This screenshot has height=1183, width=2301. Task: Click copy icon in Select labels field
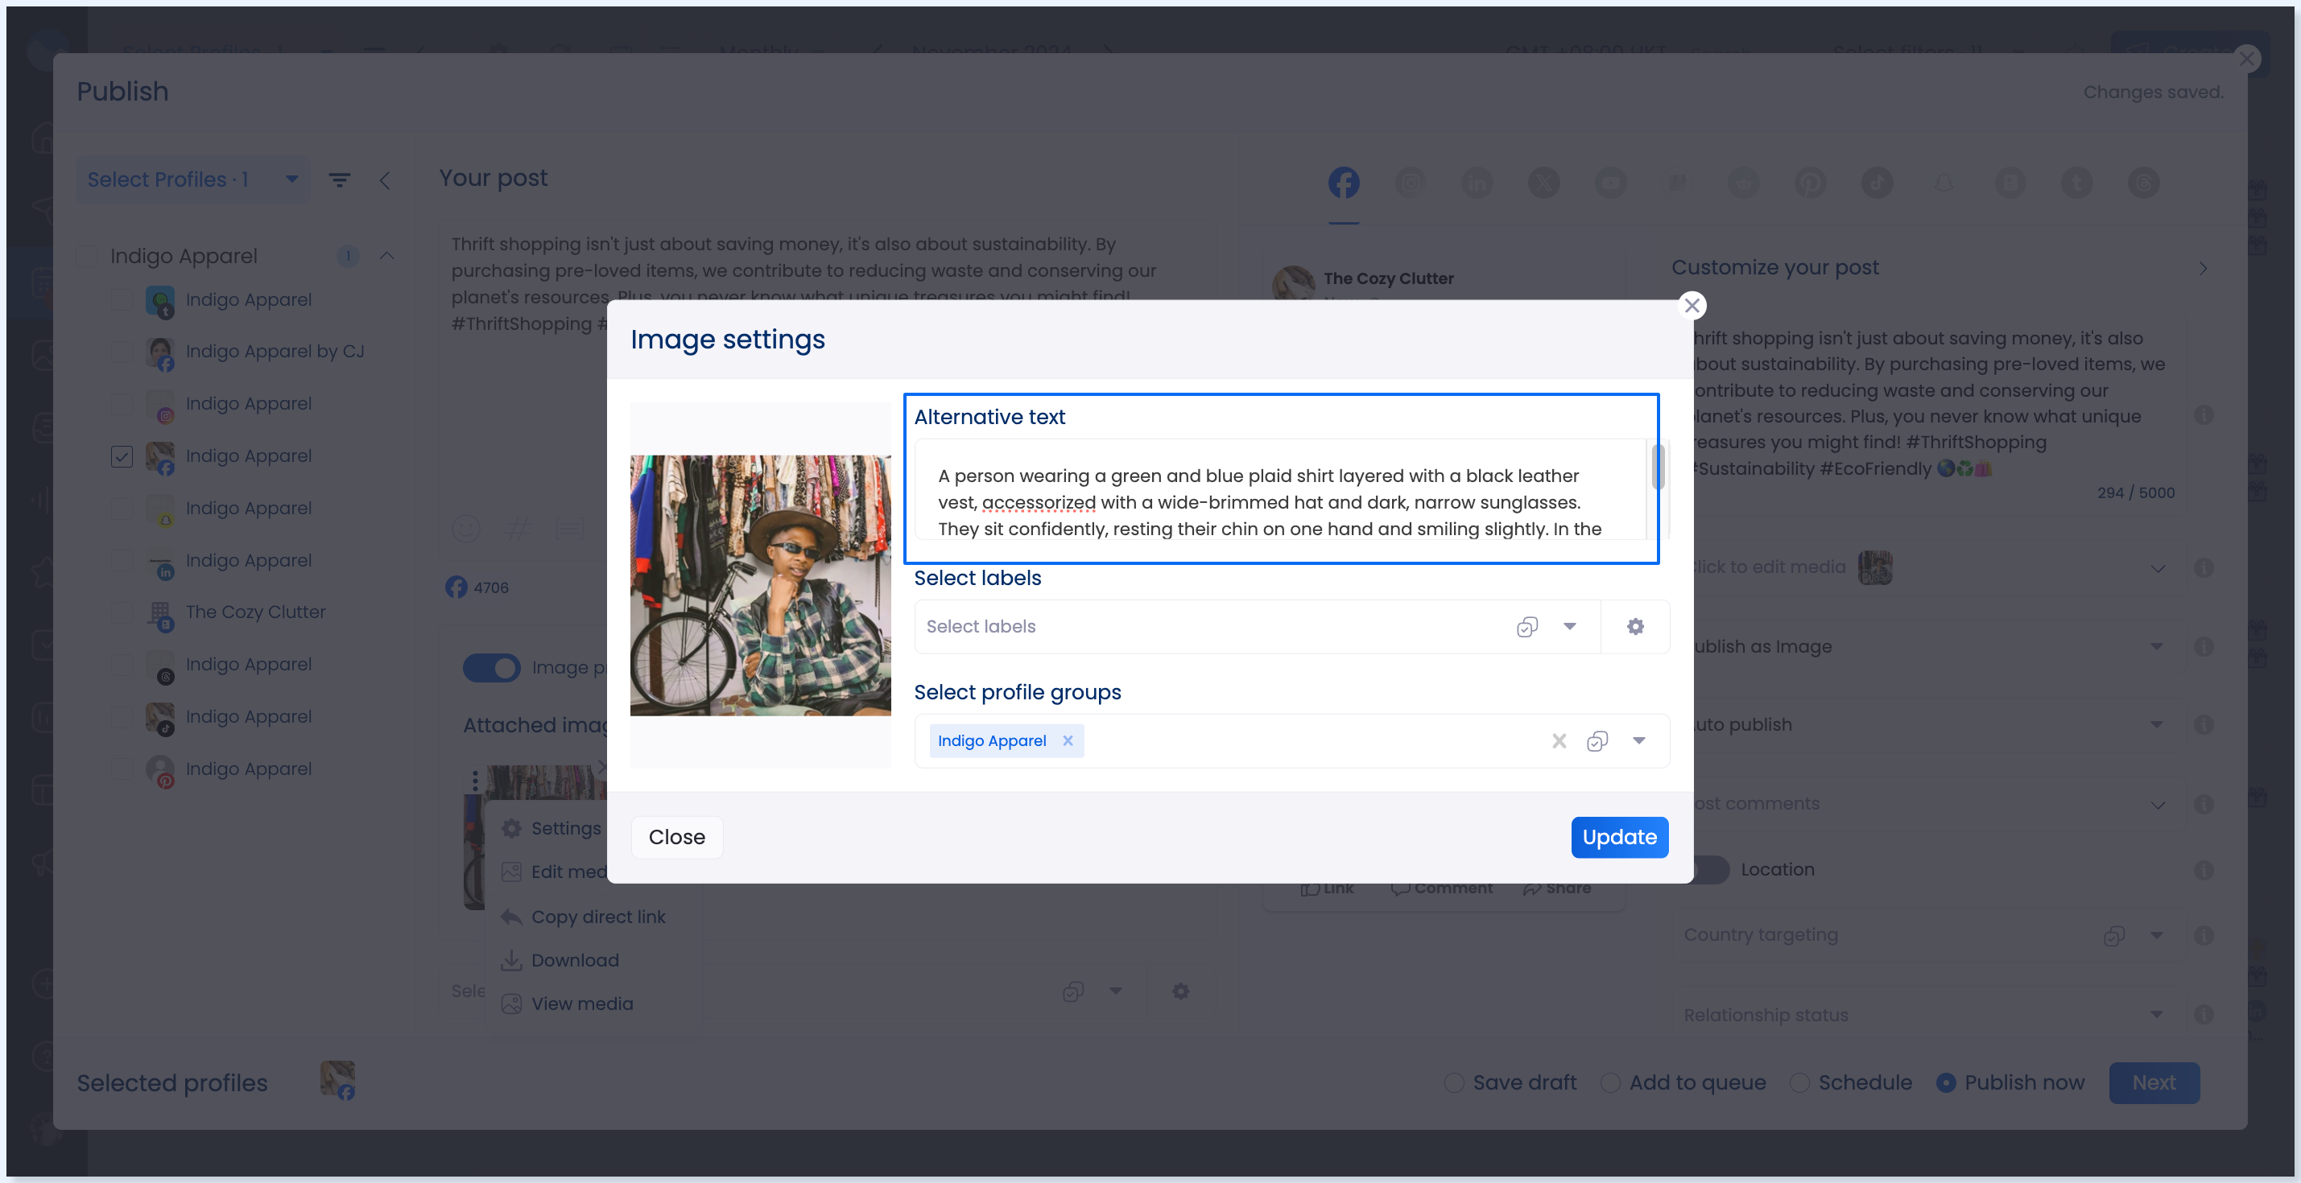(x=1527, y=627)
